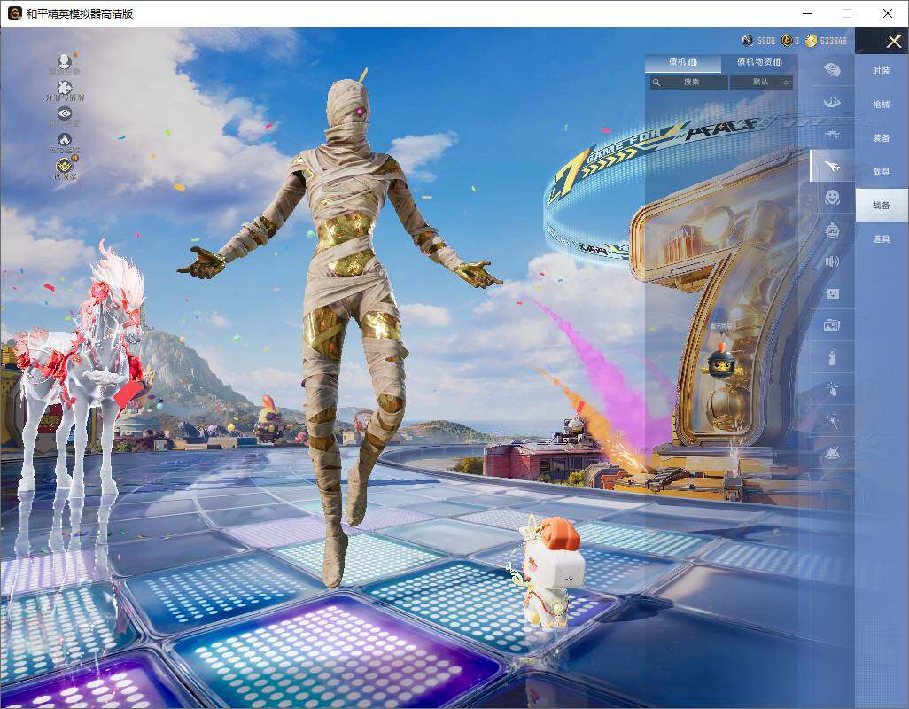Open the picture gallery background icon
Screen dimensions: 909x709
tap(832, 325)
